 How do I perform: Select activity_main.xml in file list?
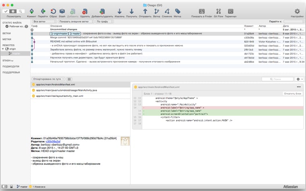(x=80, y=96)
